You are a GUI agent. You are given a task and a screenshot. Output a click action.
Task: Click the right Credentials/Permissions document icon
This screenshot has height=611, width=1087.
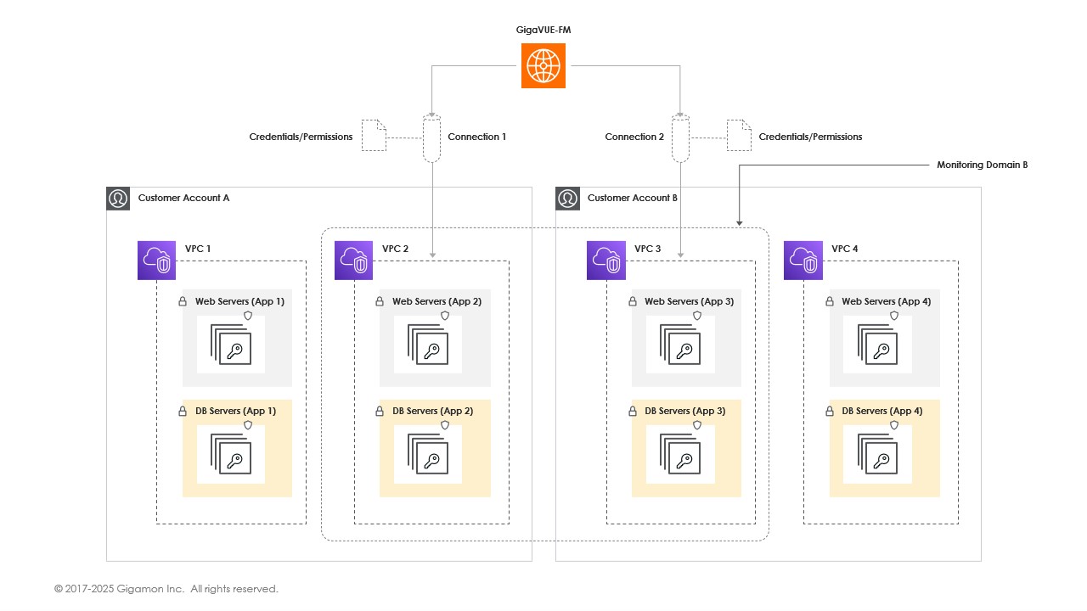tap(739, 136)
